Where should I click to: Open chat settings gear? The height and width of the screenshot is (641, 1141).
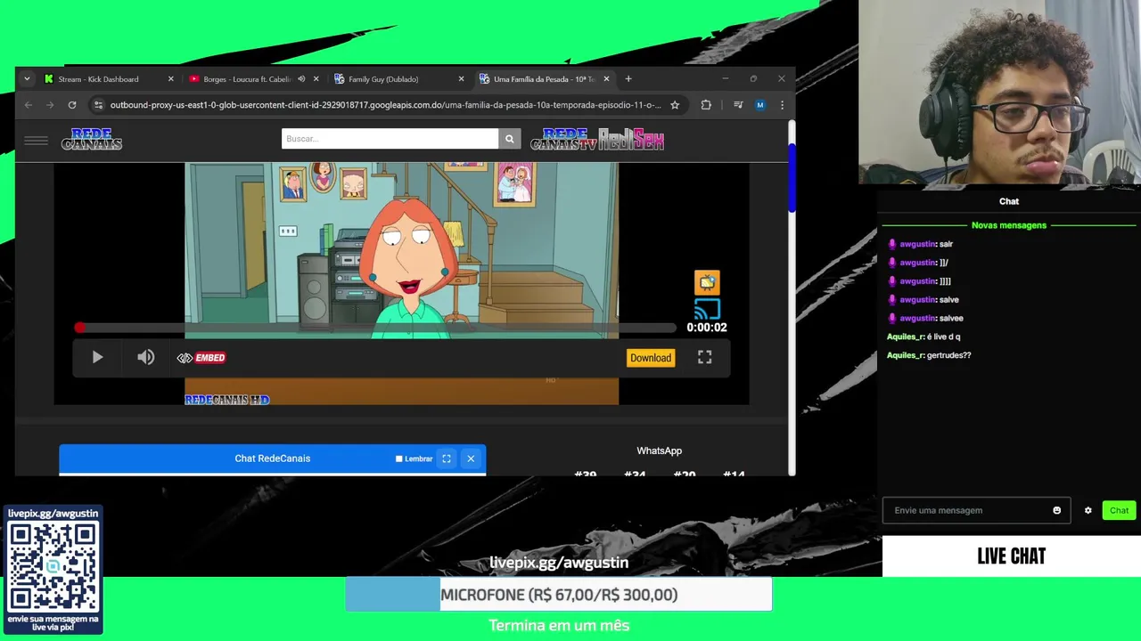(1088, 511)
